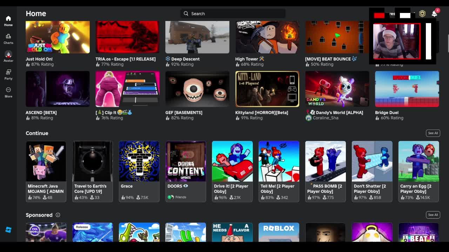Open He Needs A Flavor sponsored thumbnail

pyautogui.click(x=232, y=232)
